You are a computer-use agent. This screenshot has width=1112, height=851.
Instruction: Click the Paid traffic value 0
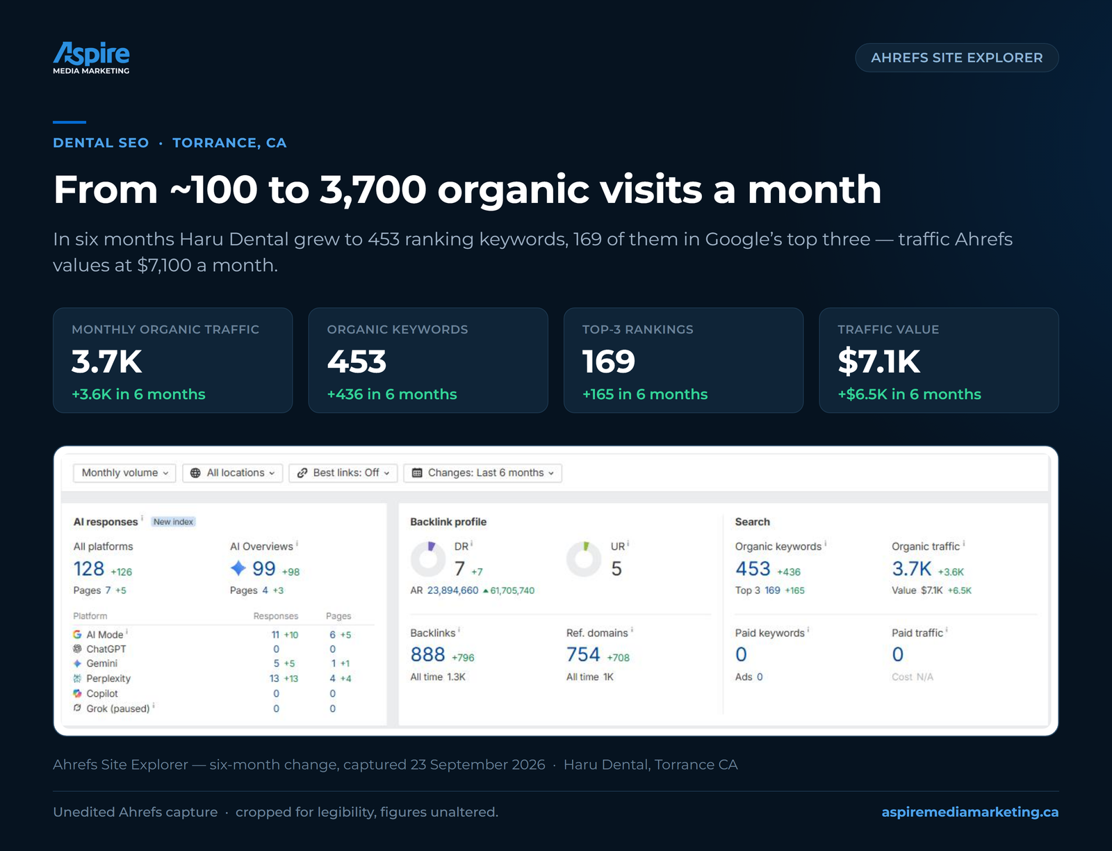898,655
